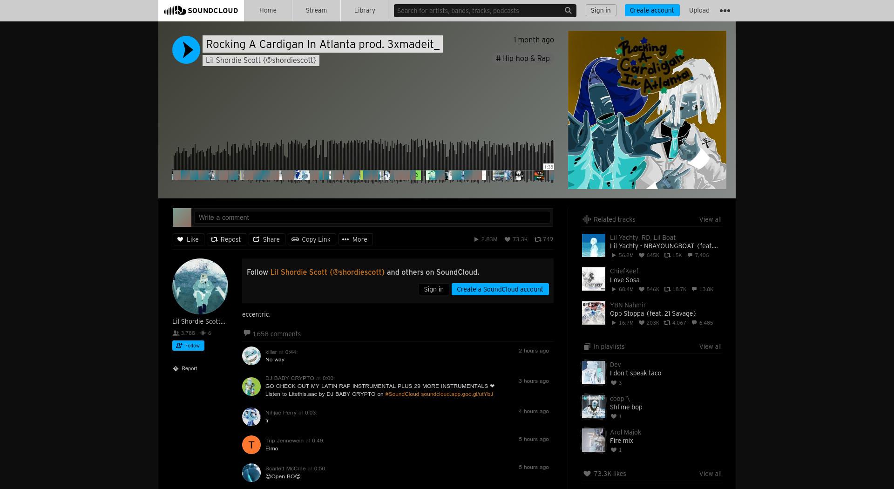Copy Link to the track
894x489 pixels.
click(312, 239)
